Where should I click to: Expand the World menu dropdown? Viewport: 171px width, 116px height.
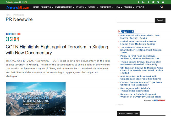(x=129, y=7)
